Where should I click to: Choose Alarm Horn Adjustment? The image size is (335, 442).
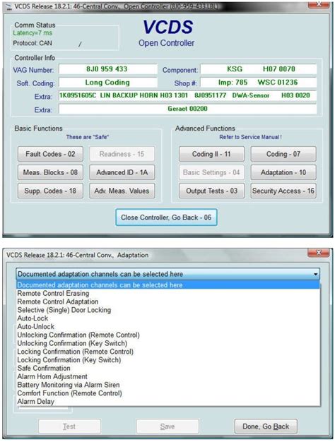(x=168, y=376)
